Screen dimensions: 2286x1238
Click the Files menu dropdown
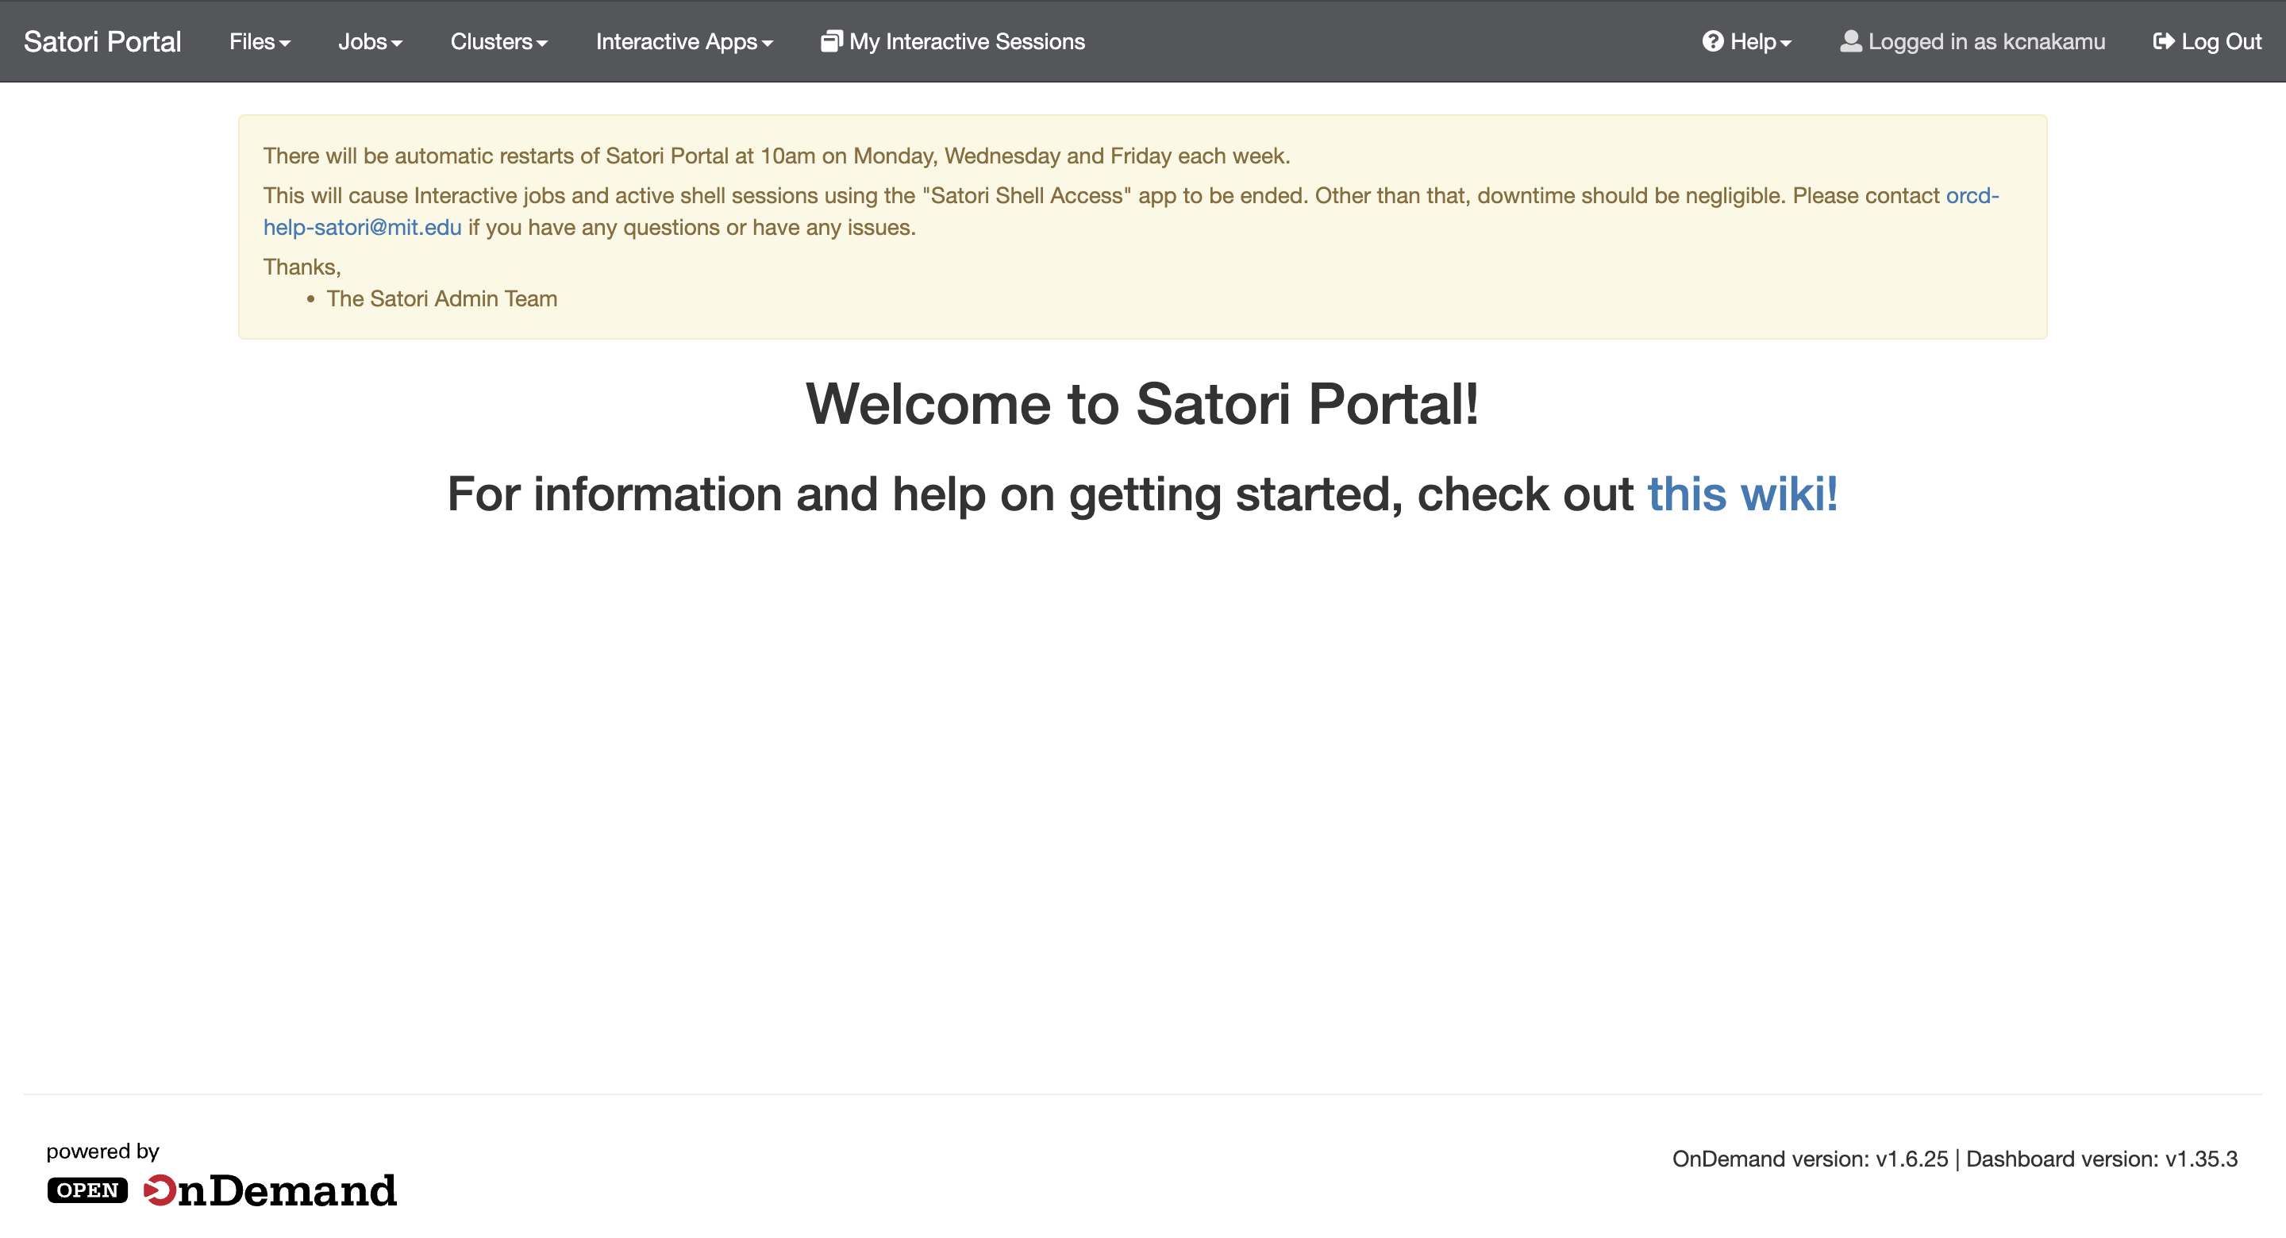pos(259,41)
